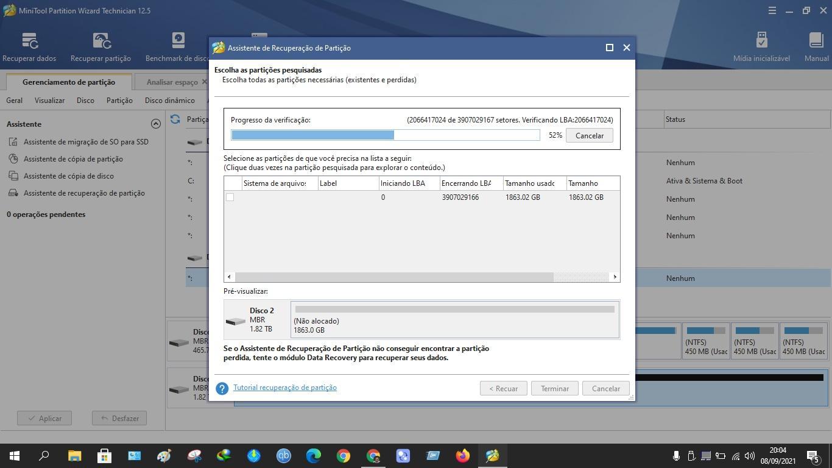Image resolution: width=832 pixels, height=468 pixels.
Task: Click the right scroll arrow of the partition list
Action: [x=615, y=277]
